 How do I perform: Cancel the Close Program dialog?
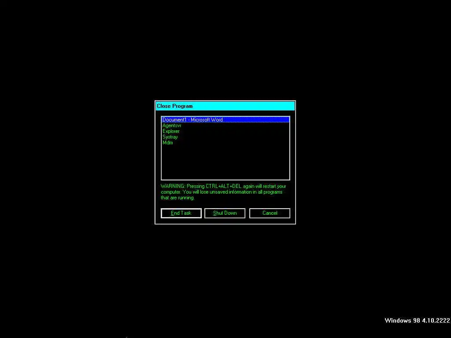click(x=270, y=213)
